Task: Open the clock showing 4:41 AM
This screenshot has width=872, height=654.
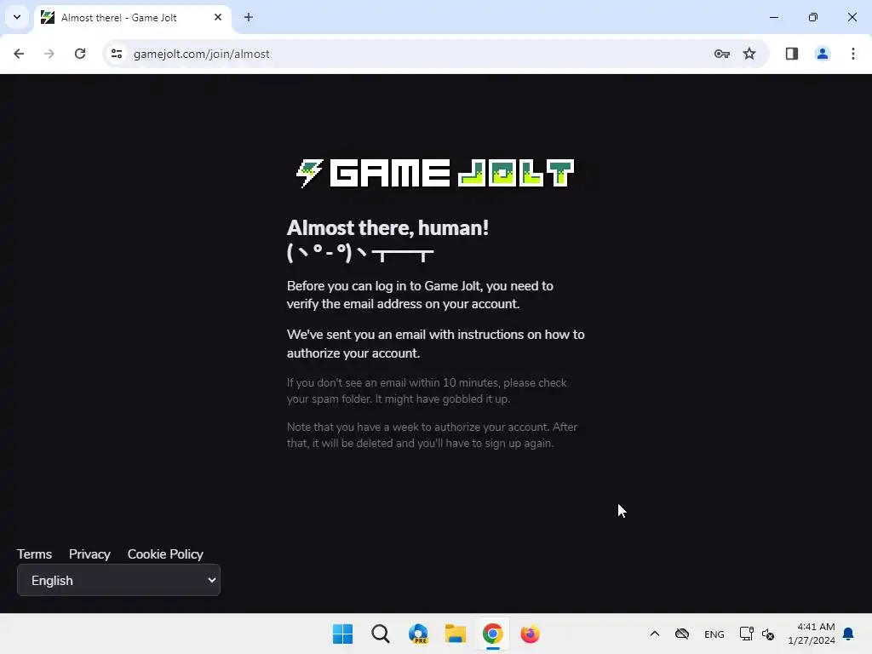Action: 812,634
